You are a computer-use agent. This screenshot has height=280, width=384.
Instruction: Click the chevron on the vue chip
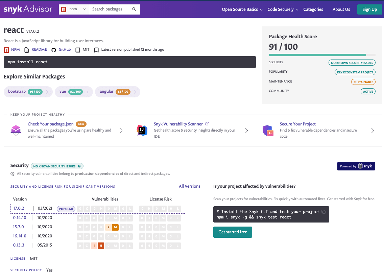pyautogui.click(x=88, y=92)
